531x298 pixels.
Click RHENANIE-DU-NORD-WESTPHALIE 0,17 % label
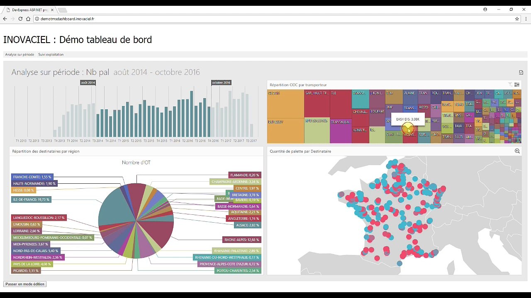[x=227, y=257]
